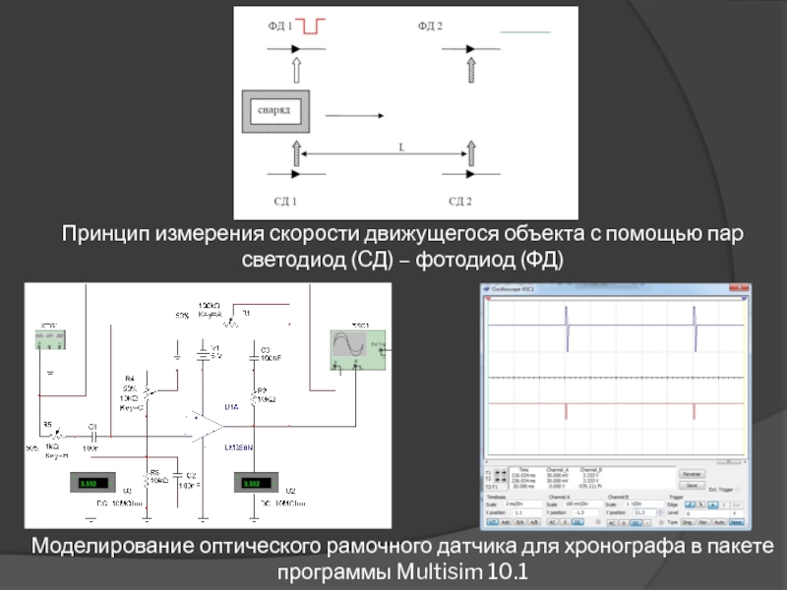Select potentiometer R4 in the schematic
The image size is (787, 590).
[x=147, y=391]
